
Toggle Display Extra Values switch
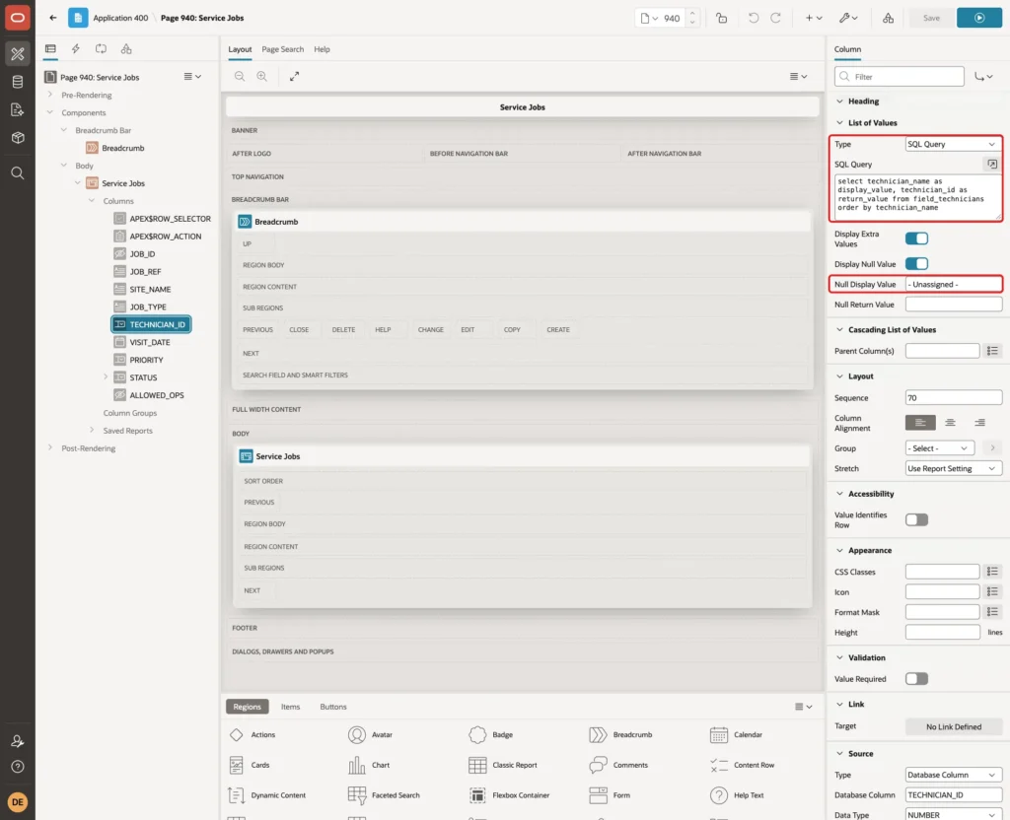(x=916, y=239)
